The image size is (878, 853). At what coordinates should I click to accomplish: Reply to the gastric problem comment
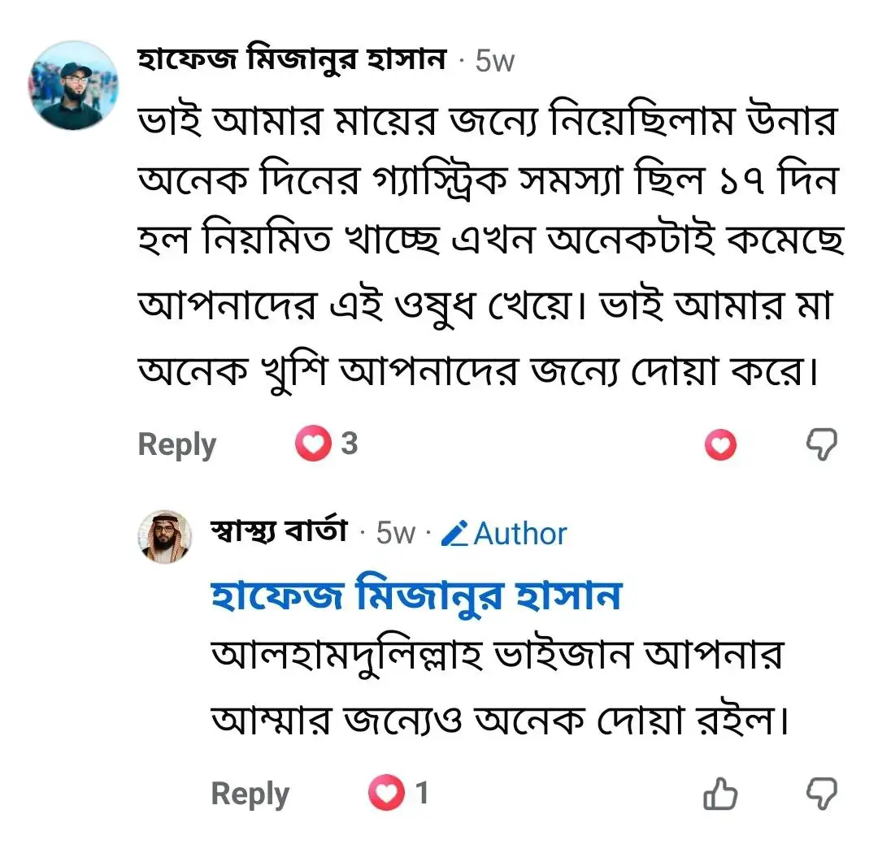[x=176, y=444]
